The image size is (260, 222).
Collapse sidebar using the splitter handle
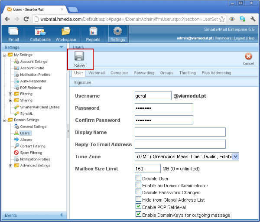68,131
